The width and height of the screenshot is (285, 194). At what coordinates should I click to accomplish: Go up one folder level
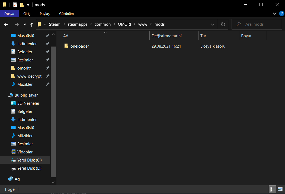(x=32, y=24)
